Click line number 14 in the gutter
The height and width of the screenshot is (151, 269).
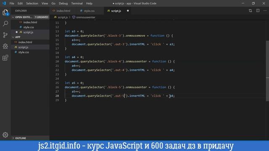point(57,36)
